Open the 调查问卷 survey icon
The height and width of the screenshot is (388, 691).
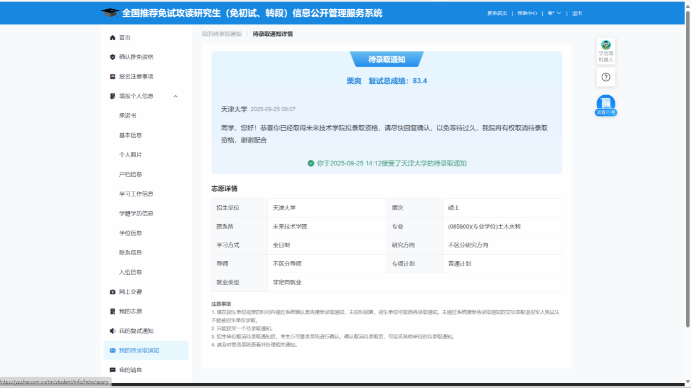tap(605, 105)
